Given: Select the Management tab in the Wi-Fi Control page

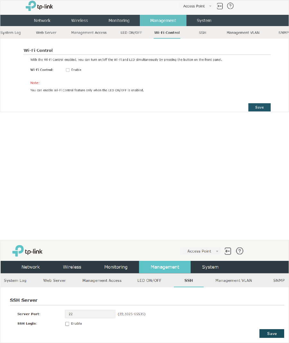Looking at the screenshot, I should [163, 21].
